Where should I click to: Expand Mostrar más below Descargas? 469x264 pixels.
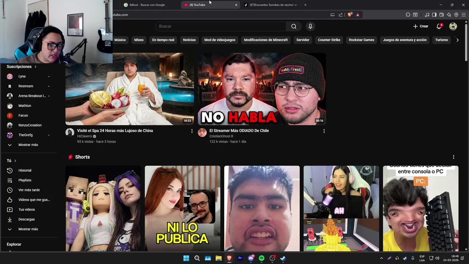(29, 229)
